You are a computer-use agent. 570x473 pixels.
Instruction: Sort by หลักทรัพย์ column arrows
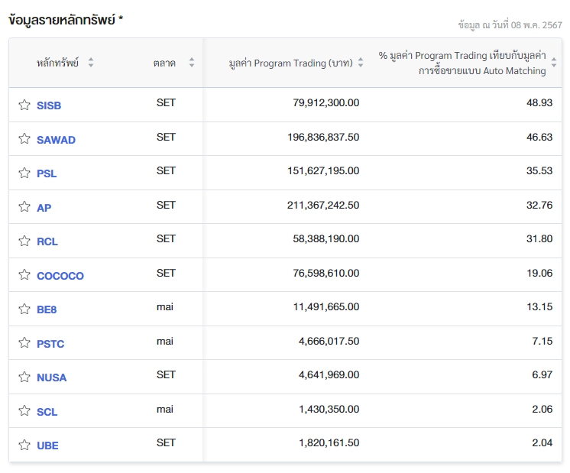pos(91,63)
